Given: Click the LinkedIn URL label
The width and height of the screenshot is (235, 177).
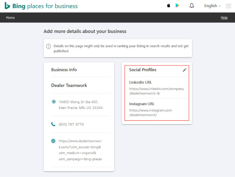Looking at the screenshot, I should (x=140, y=82).
